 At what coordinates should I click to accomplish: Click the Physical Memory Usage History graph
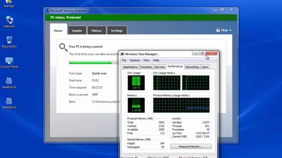point(181,105)
